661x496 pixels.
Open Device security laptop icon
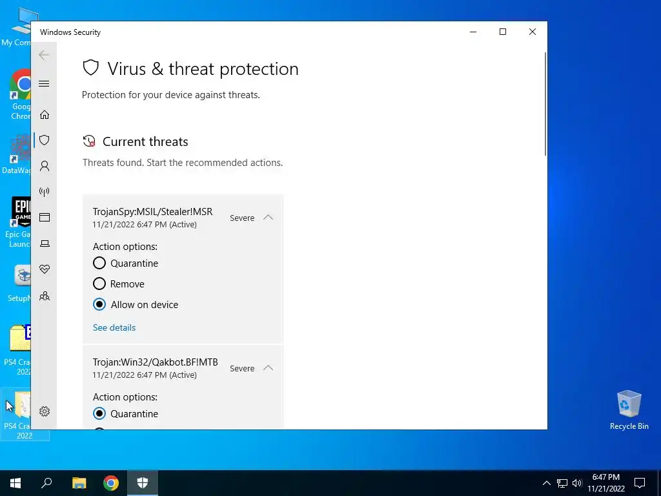point(45,243)
